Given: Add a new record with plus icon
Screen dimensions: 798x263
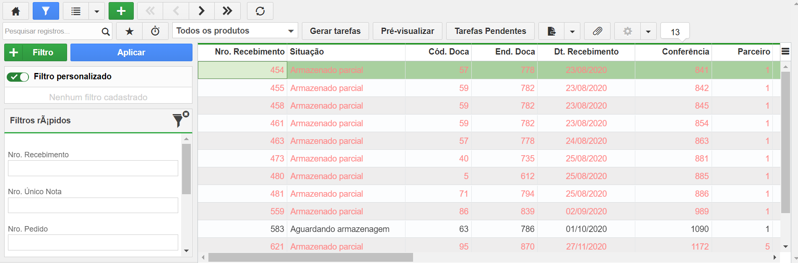Looking at the screenshot, I should [121, 11].
